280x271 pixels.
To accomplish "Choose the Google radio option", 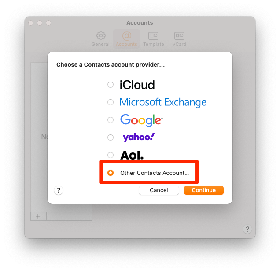I will click(111, 120).
